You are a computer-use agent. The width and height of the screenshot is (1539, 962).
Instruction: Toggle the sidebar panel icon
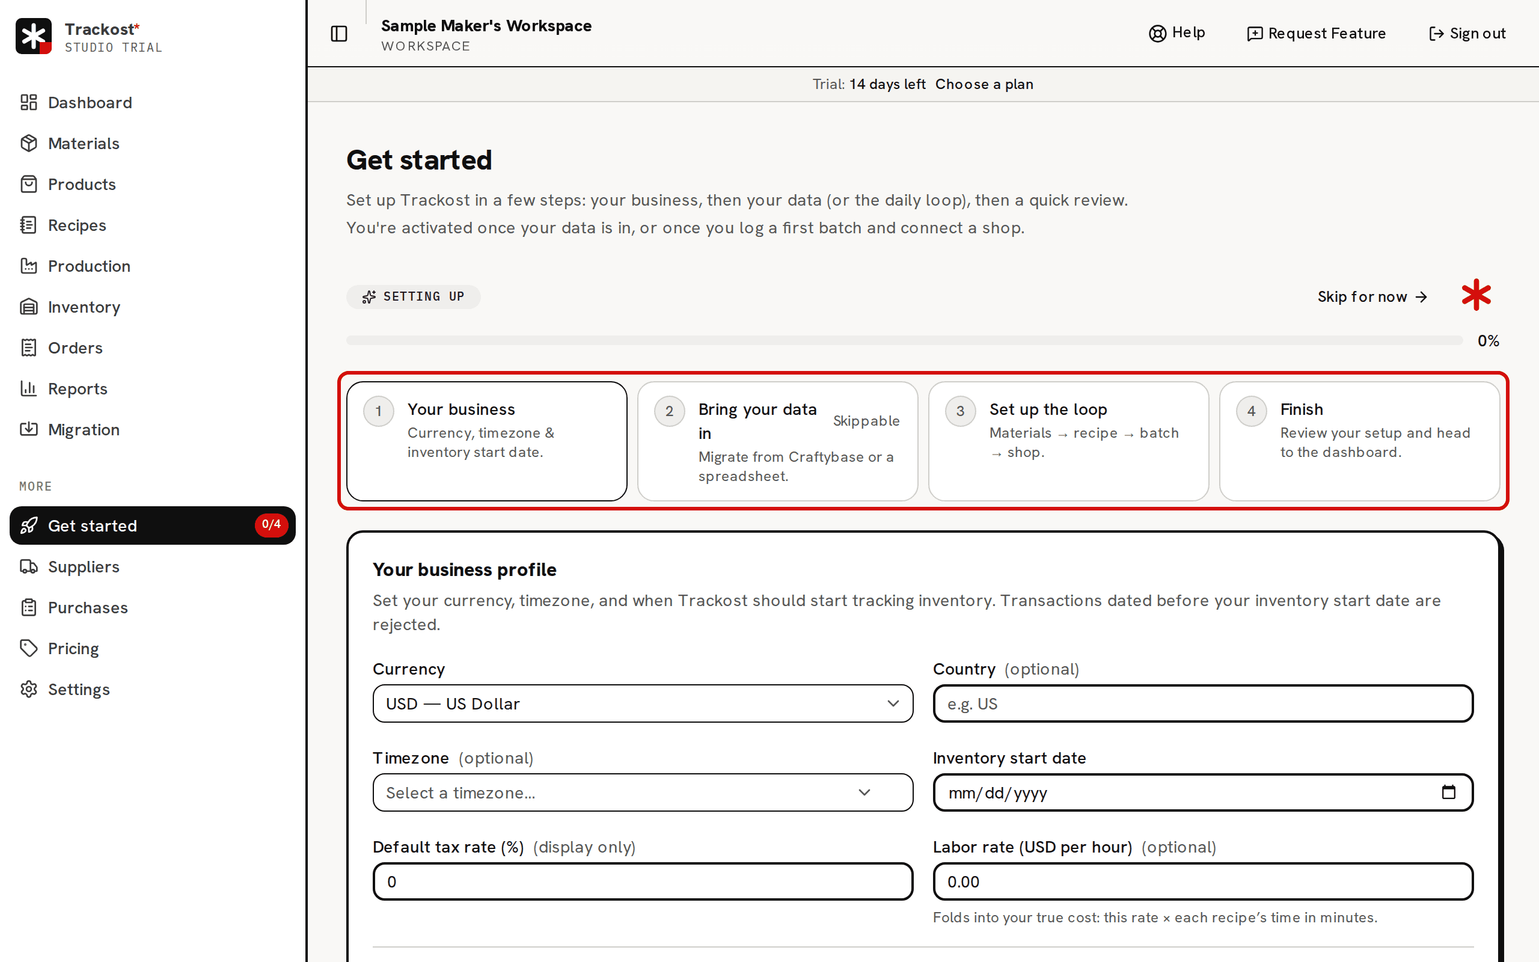coord(339,34)
